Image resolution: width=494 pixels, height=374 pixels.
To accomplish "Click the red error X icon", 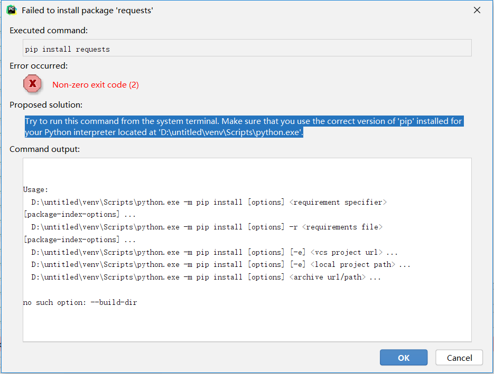I will [33, 83].
